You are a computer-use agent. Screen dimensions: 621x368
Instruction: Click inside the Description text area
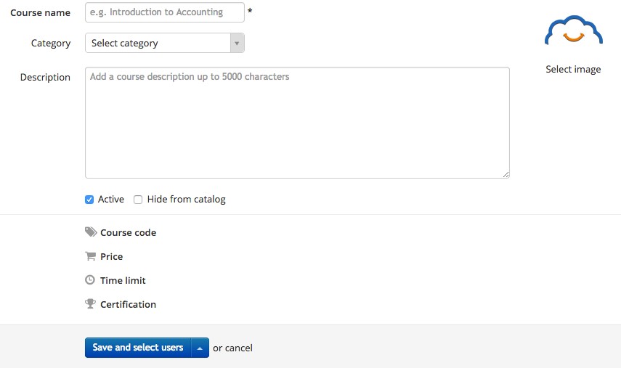pos(297,122)
